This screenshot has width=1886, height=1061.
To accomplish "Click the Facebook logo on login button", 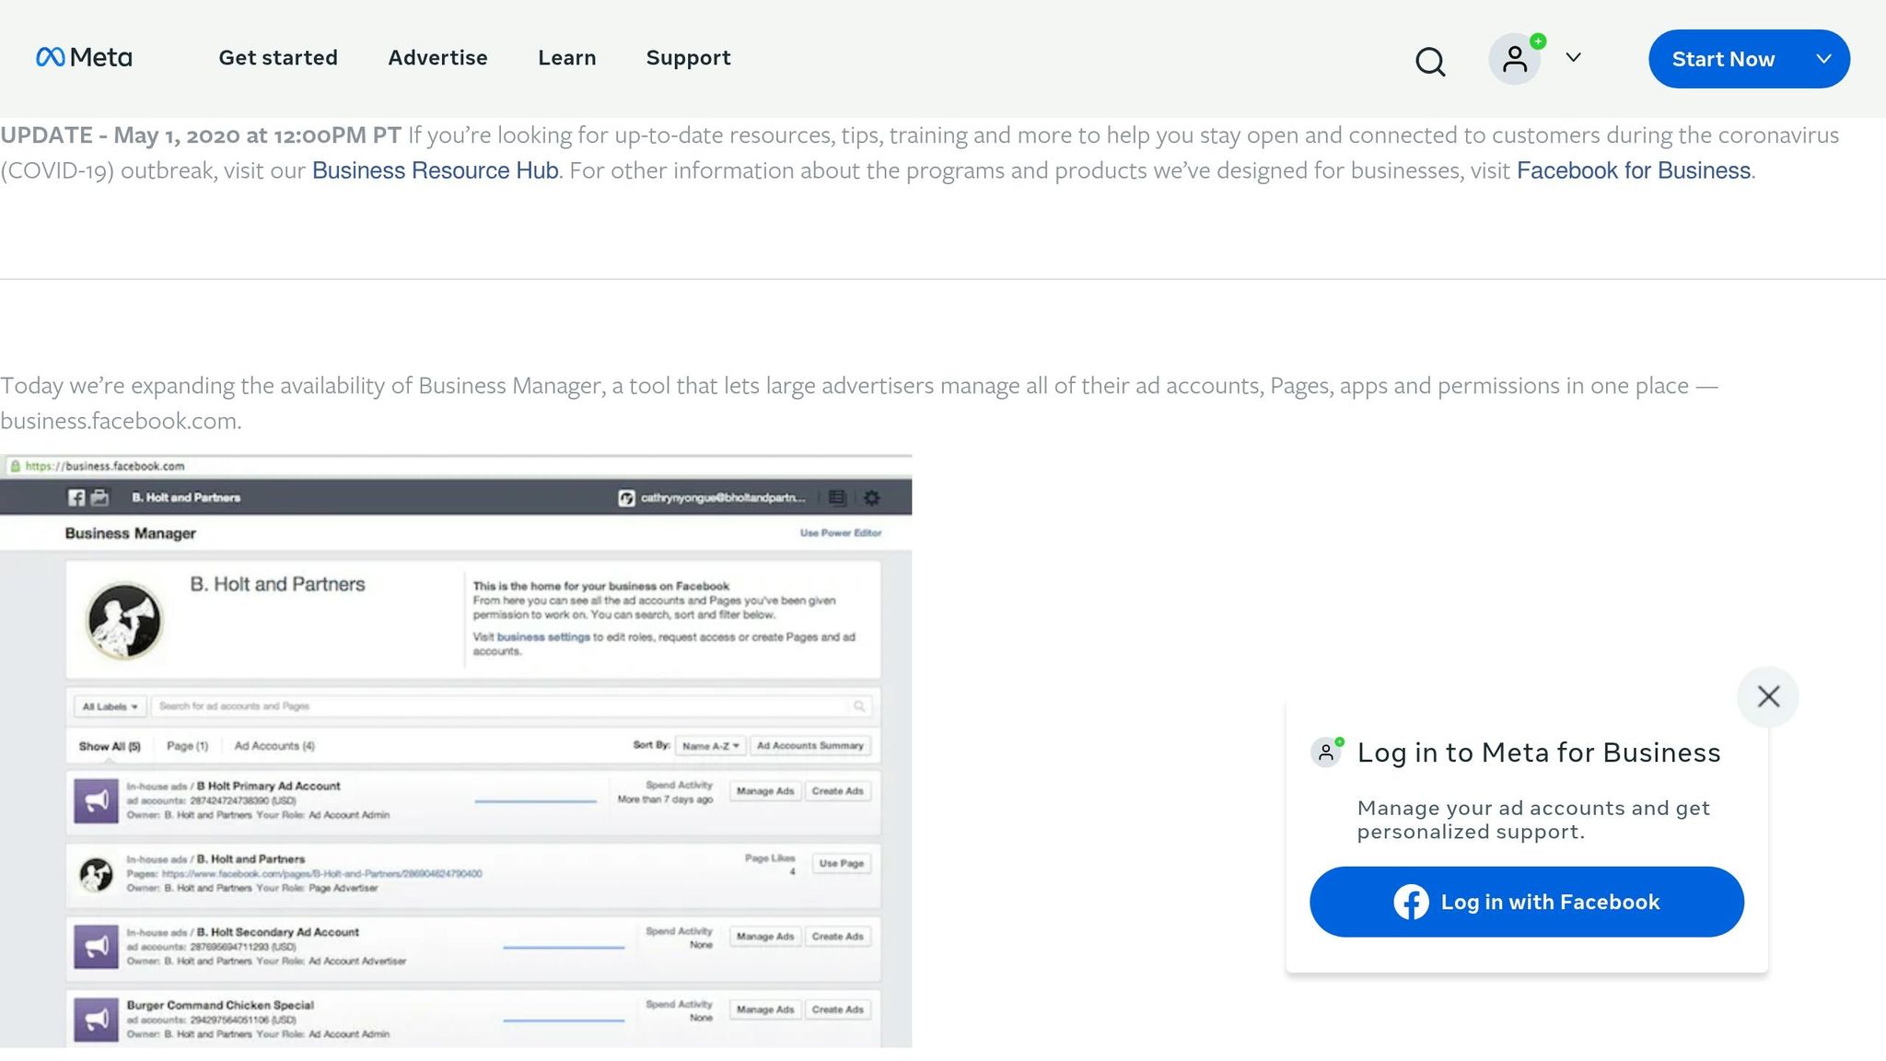I will (x=1411, y=902).
